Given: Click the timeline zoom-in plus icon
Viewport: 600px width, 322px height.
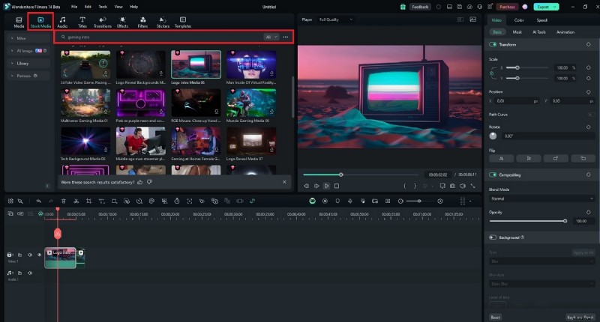Looking at the screenshot, I should pyautogui.click(x=440, y=201).
